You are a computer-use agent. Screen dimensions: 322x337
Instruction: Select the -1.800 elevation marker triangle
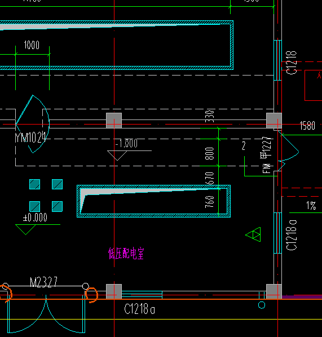[x=117, y=156]
